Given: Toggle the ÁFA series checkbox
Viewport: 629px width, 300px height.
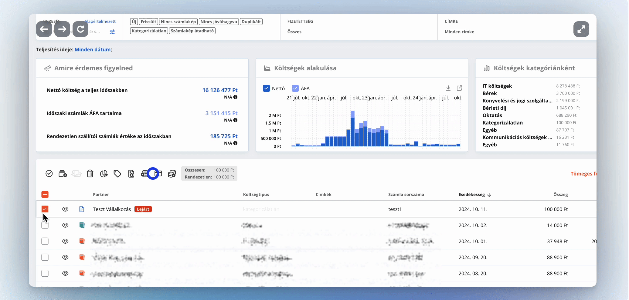Looking at the screenshot, I should click(x=295, y=88).
